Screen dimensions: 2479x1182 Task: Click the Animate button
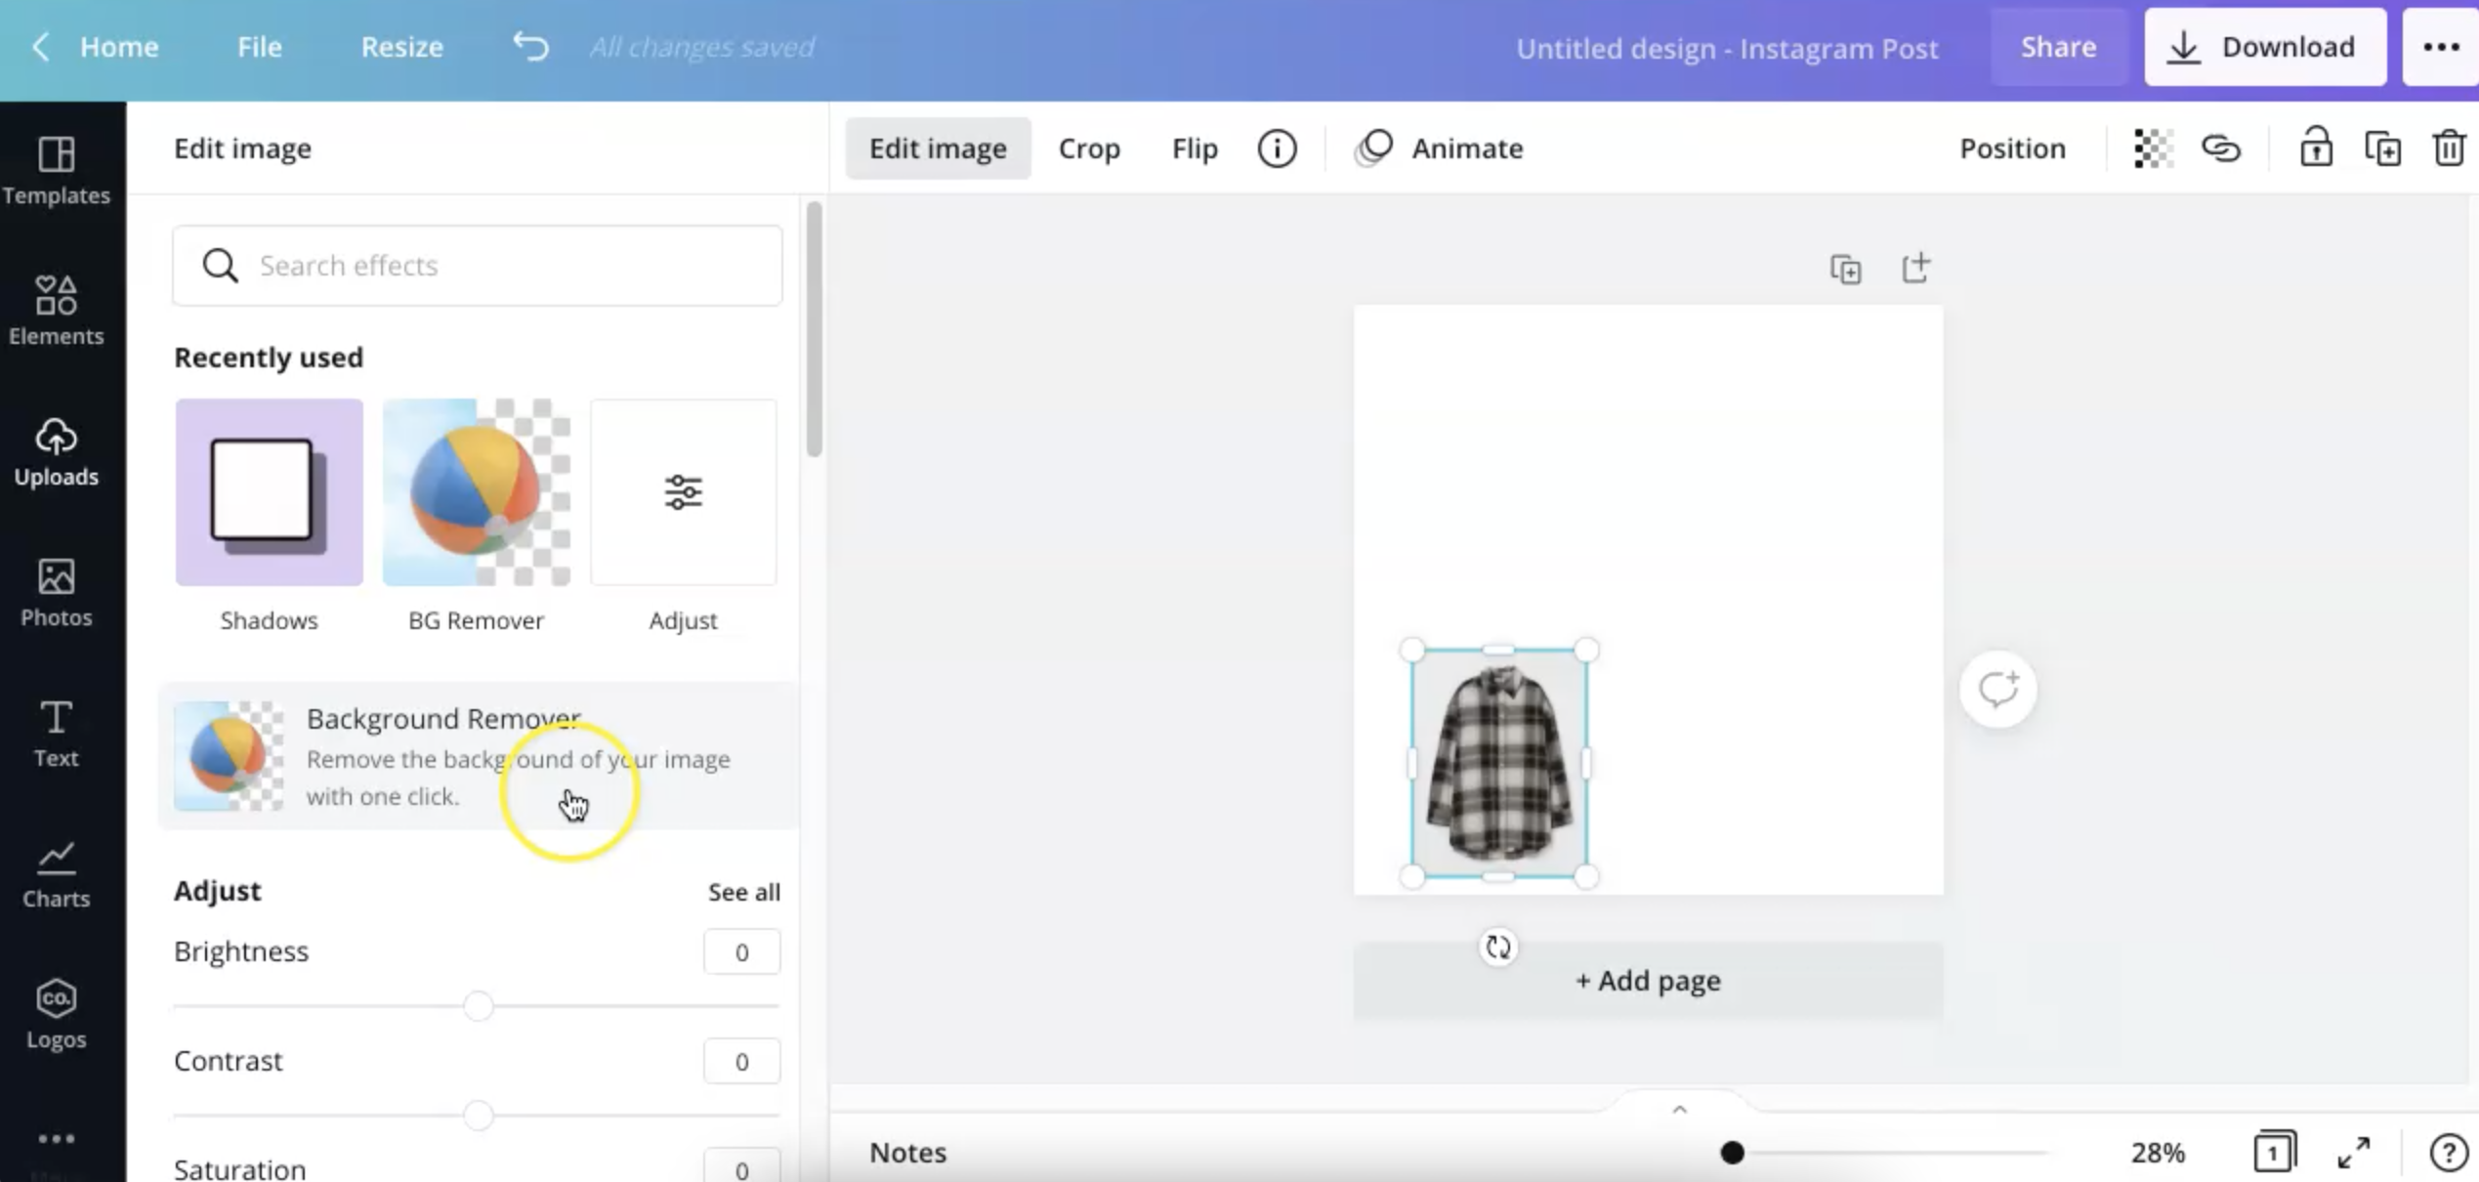coord(1439,148)
